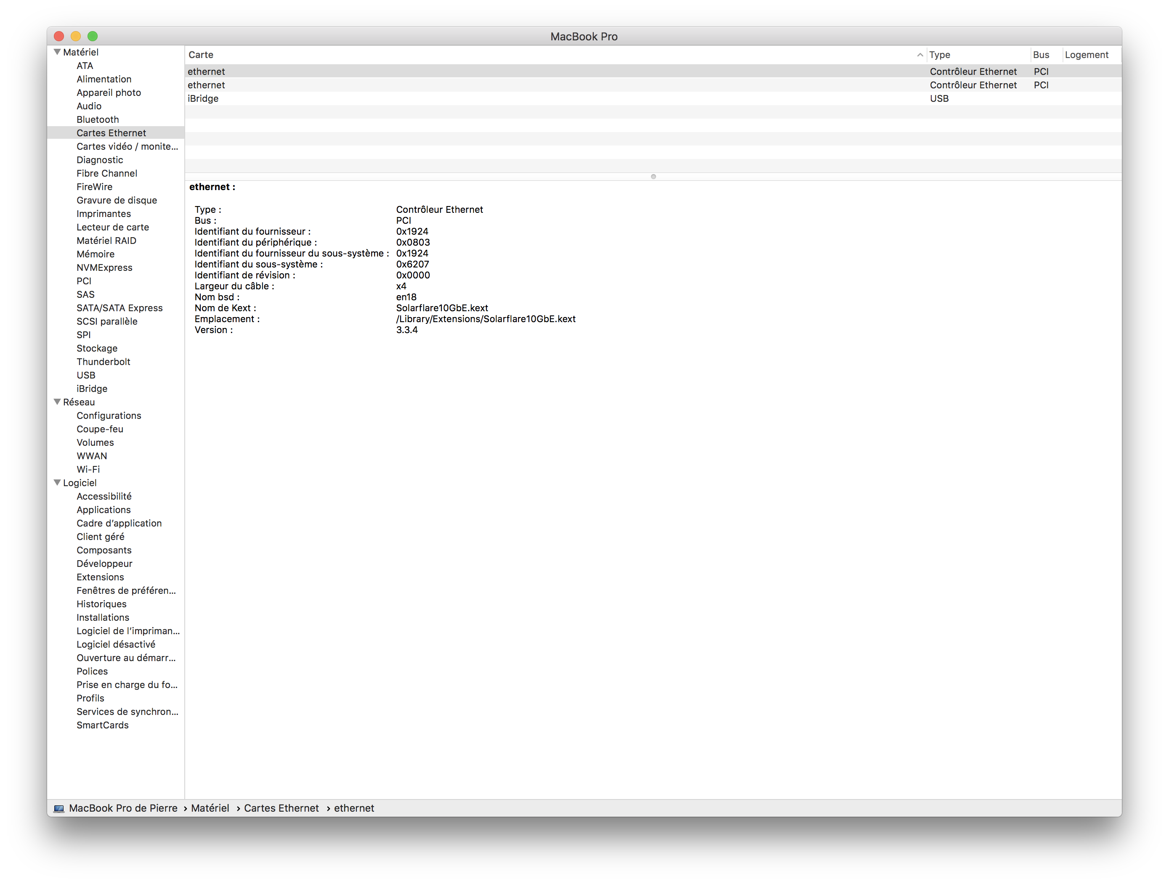Image resolution: width=1169 pixels, height=884 pixels.
Task: Collapse the Logiciel section triangle
Action: coord(57,483)
